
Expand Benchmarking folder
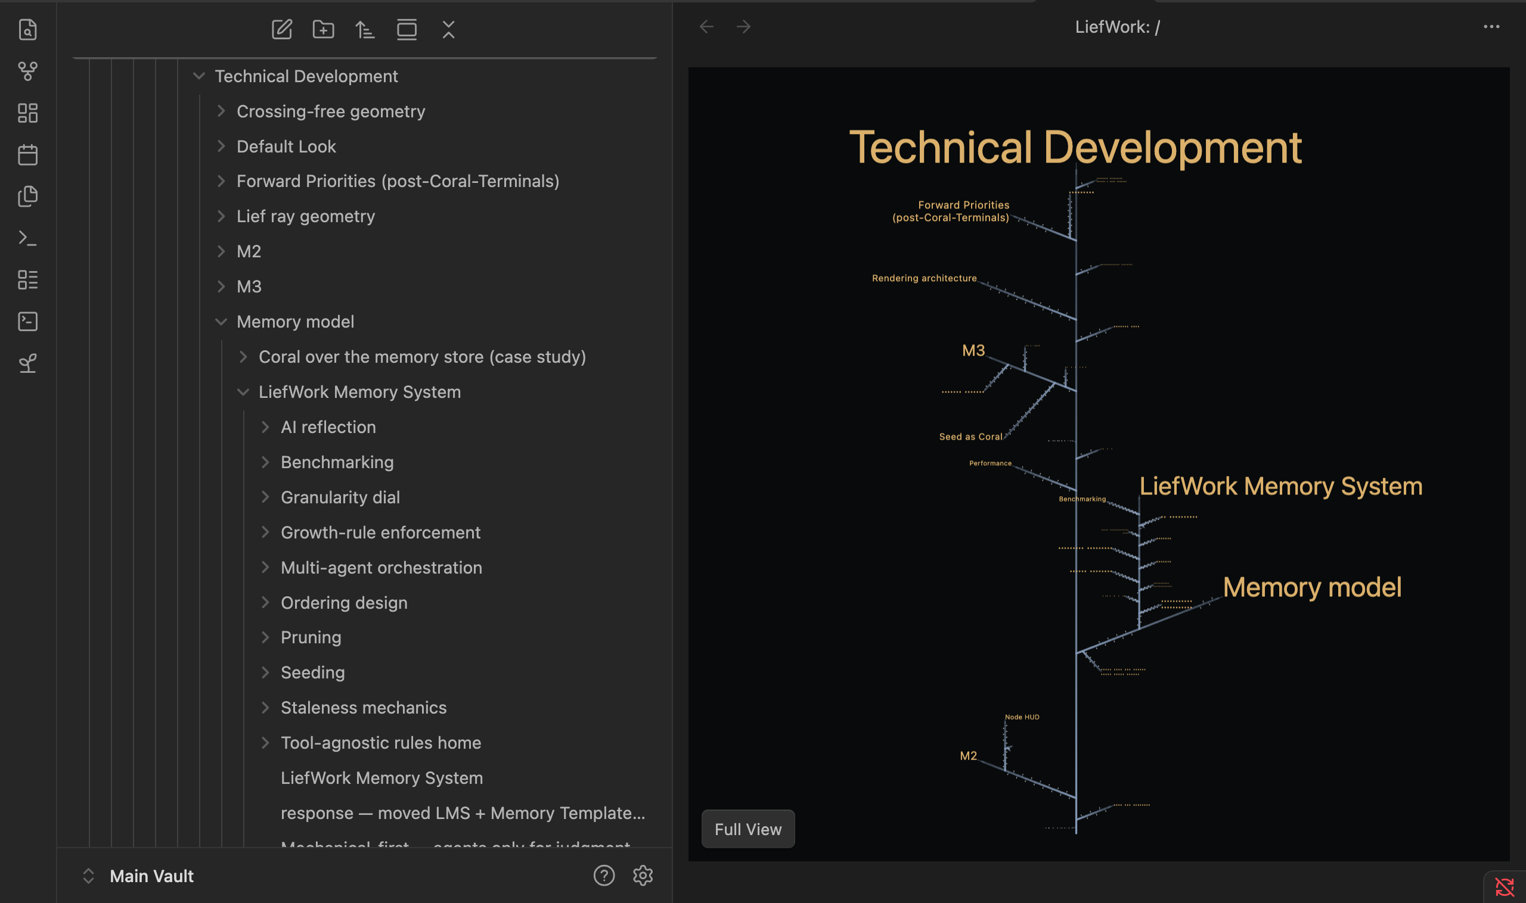265,462
